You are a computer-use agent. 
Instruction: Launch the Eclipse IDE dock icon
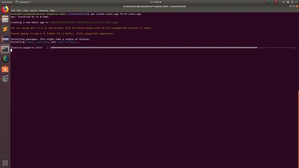point(5,39)
